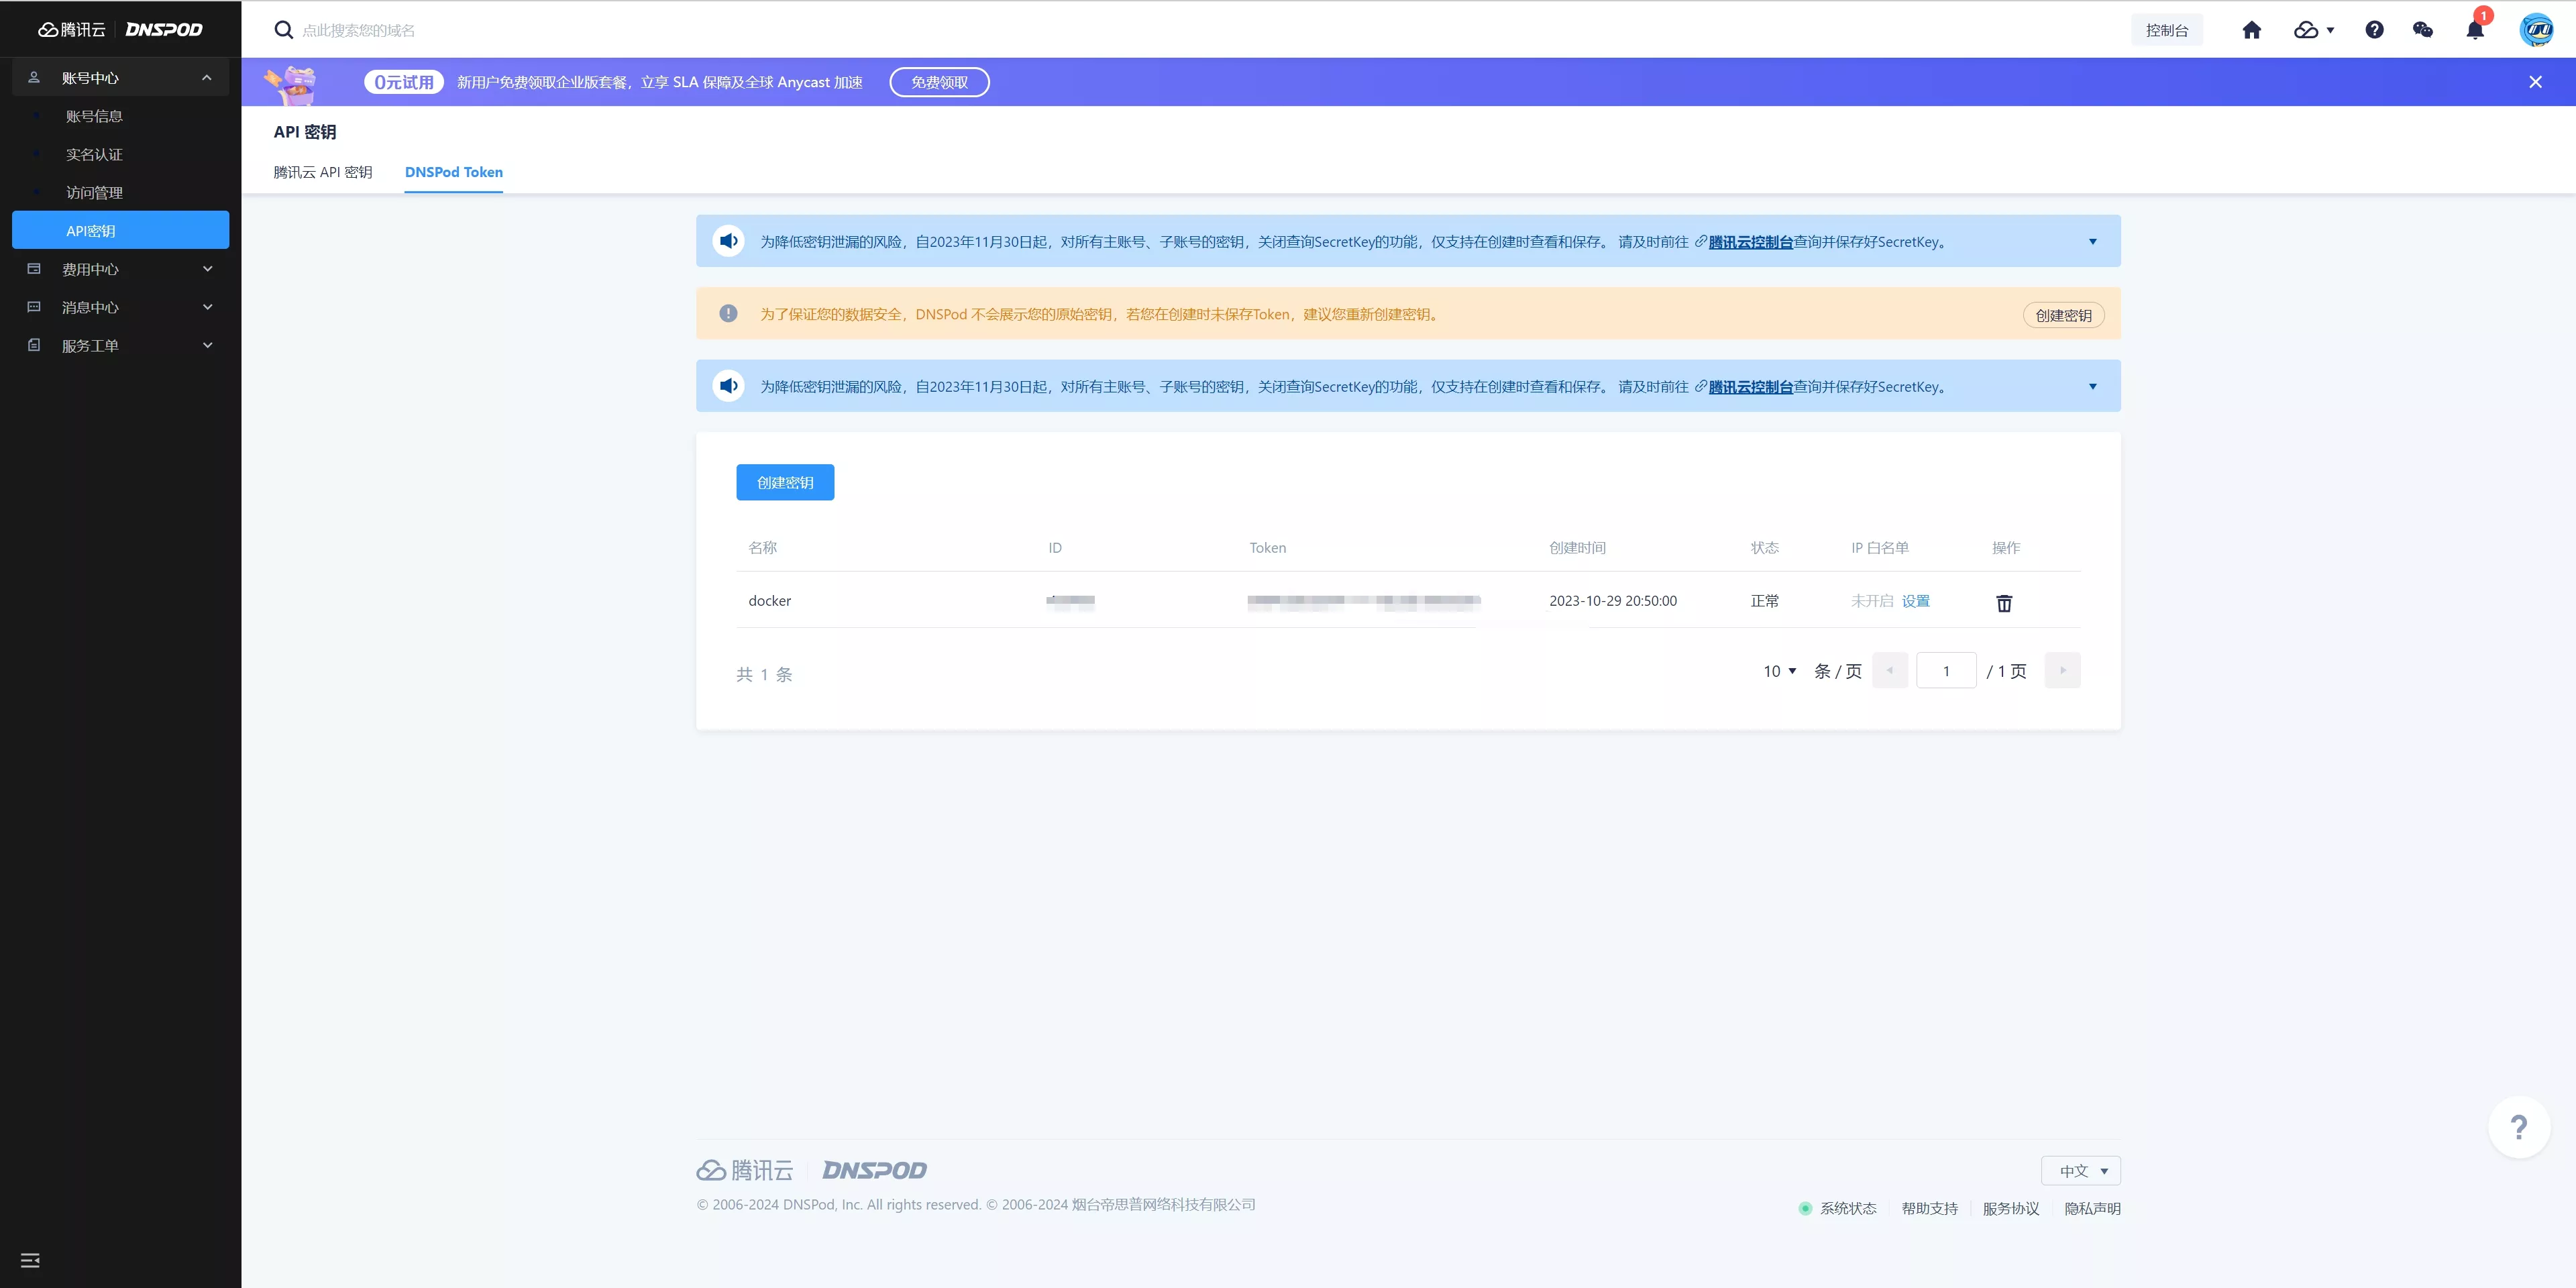This screenshot has height=1288, width=2576.
Task: Click the search magnifier icon
Action: (283, 29)
